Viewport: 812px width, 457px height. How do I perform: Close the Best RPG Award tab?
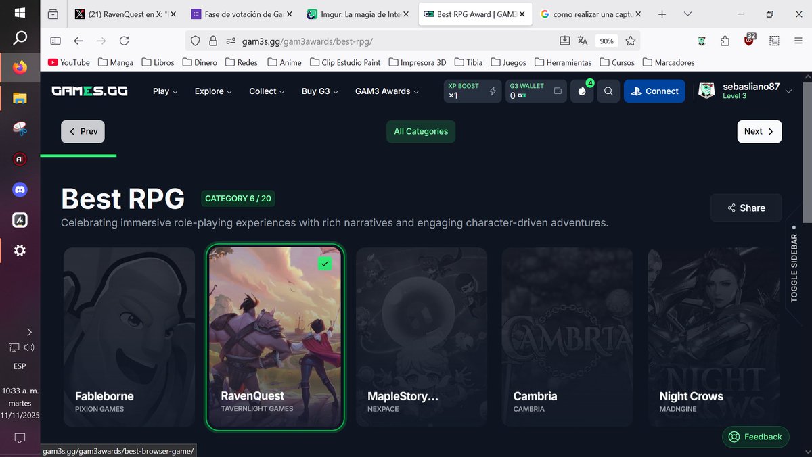pos(522,14)
